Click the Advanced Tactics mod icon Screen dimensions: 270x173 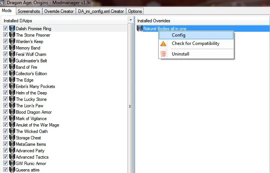12,157
